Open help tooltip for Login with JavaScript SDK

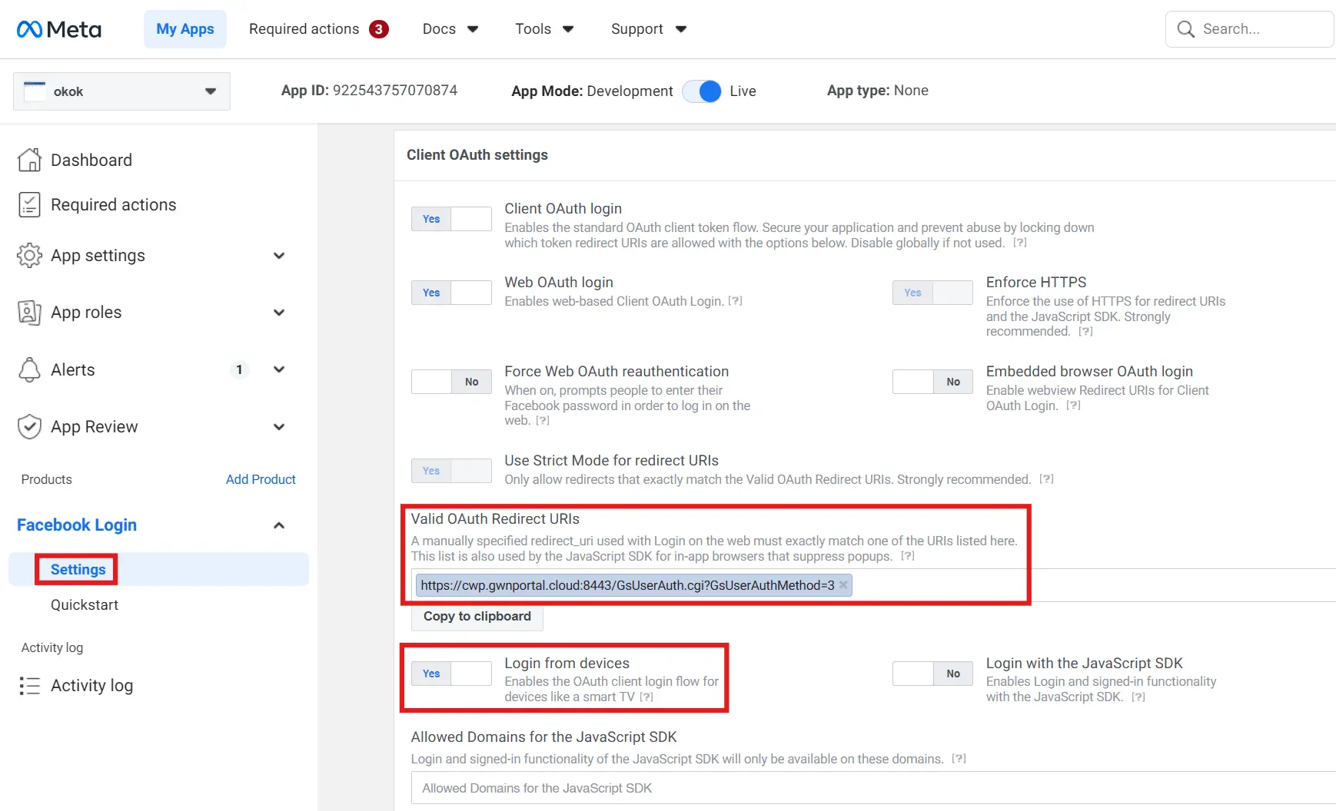pyautogui.click(x=1138, y=697)
